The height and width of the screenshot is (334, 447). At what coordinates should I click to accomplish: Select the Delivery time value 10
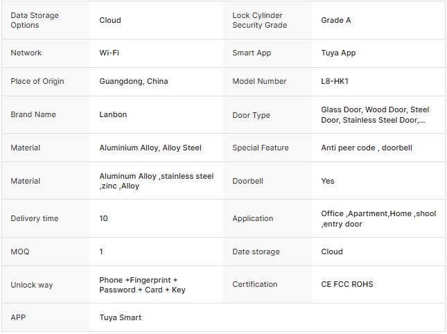point(103,218)
